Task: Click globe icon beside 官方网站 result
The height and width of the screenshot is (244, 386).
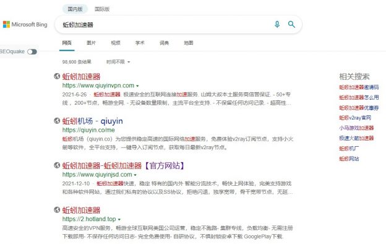Action: pyautogui.click(x=57, y=165)
